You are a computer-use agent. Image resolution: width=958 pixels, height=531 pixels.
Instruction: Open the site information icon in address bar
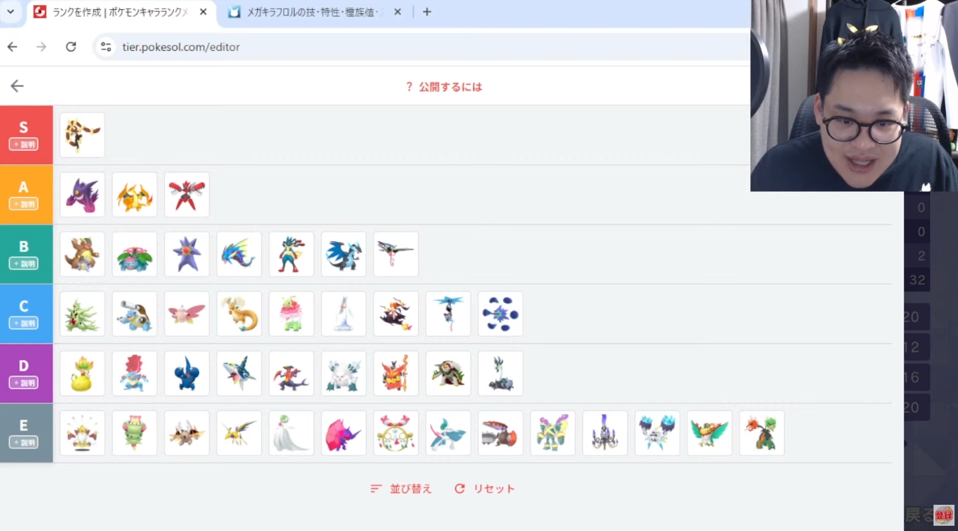[106, 47]
